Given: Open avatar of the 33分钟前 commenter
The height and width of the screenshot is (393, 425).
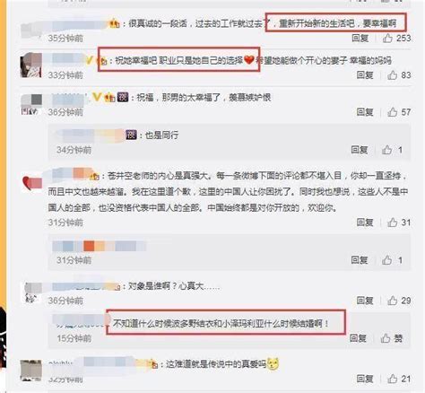Looking at the screenshot, I should [30, 65].
